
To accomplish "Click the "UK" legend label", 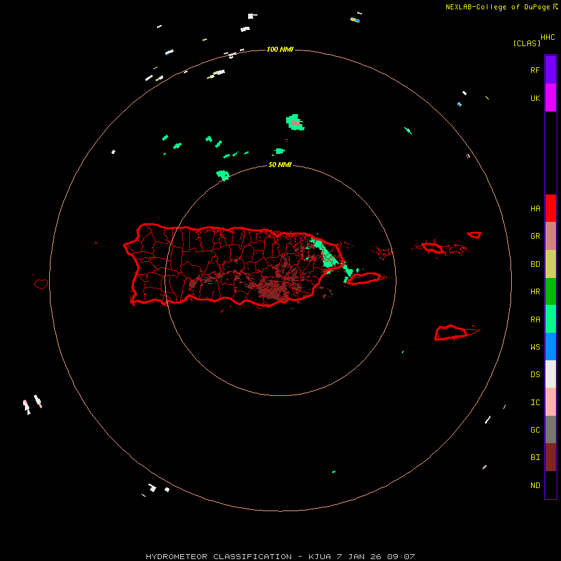I will (x=535, y=98).
